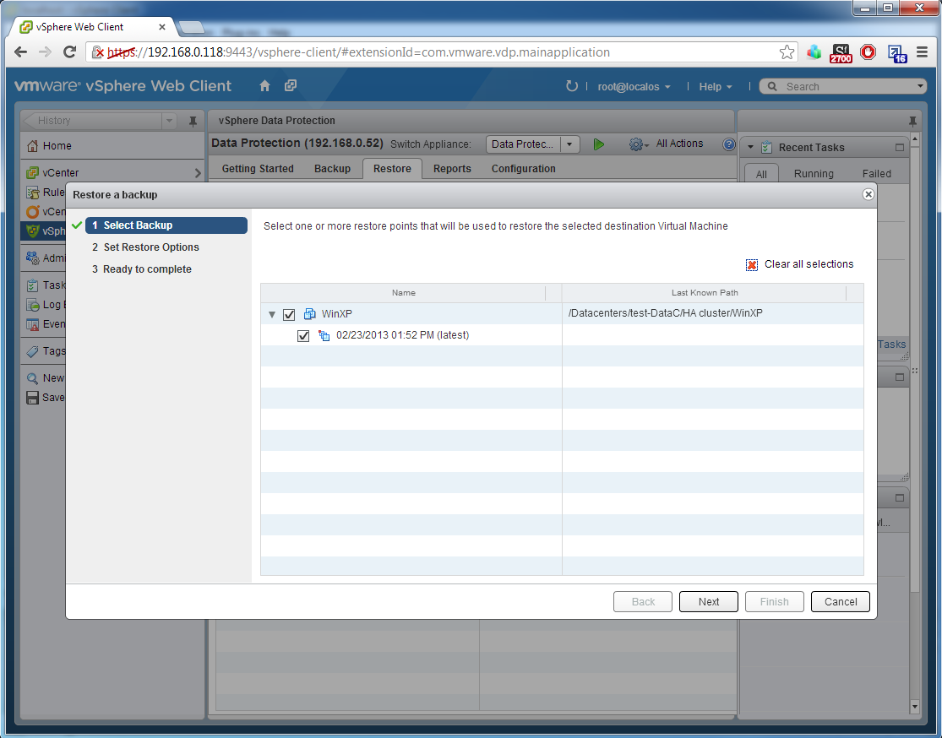Maximize the Recent Tasks panel
The height and width of the screenshot is (738, 942).
pos(900,148)
